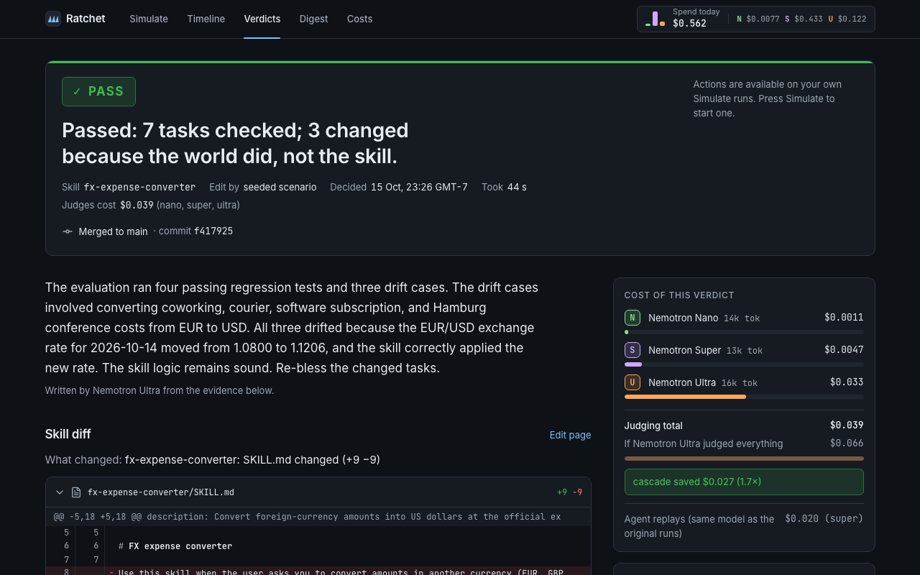The height and width of the screenshot is (575, 920).
Task: Click the diff hunk header @@ -5,18 +5,18 @@
Action: pos(318,517)
